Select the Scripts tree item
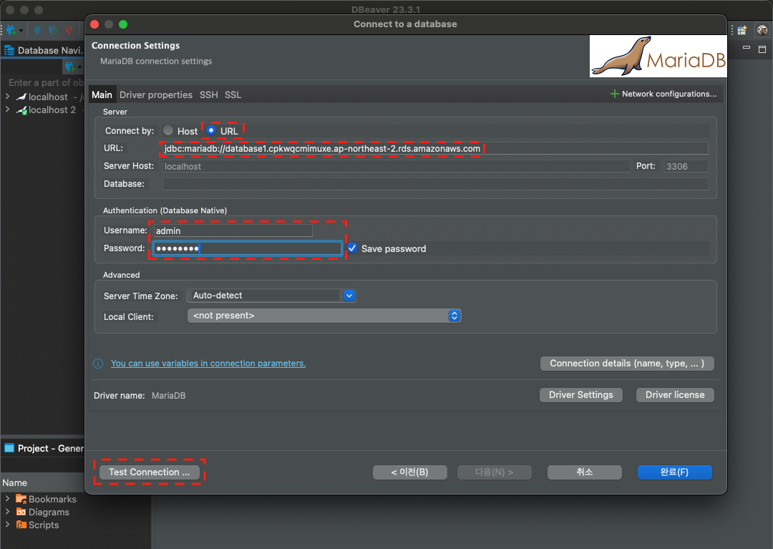Viewport: 773px width, 549px height. coord(44,525)
